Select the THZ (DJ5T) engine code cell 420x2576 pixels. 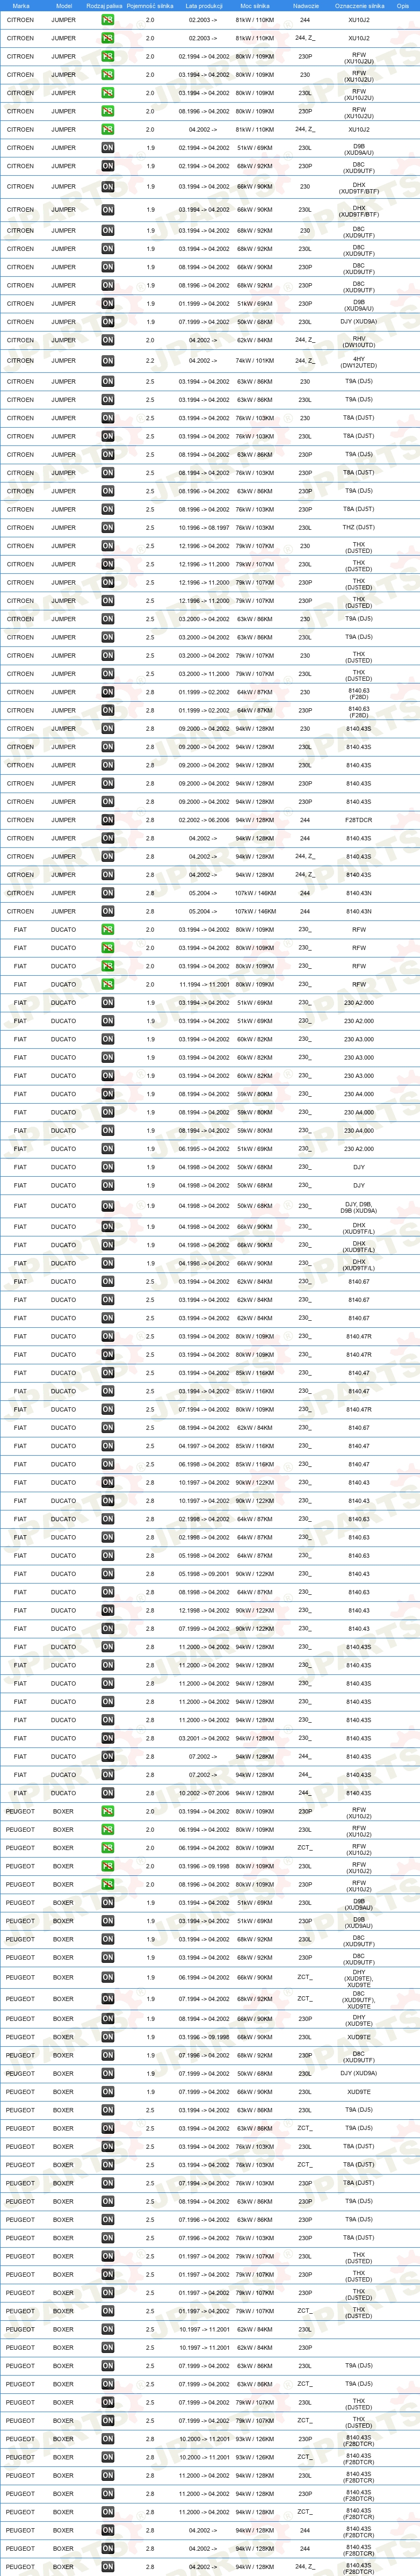tap(359, 528)
